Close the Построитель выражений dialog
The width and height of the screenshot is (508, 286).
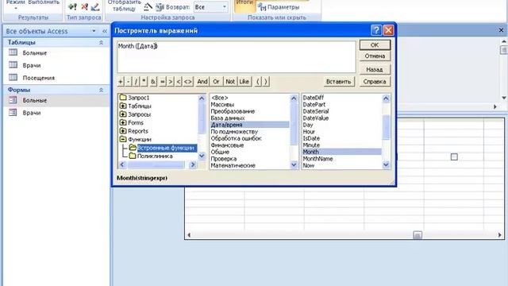388,30
